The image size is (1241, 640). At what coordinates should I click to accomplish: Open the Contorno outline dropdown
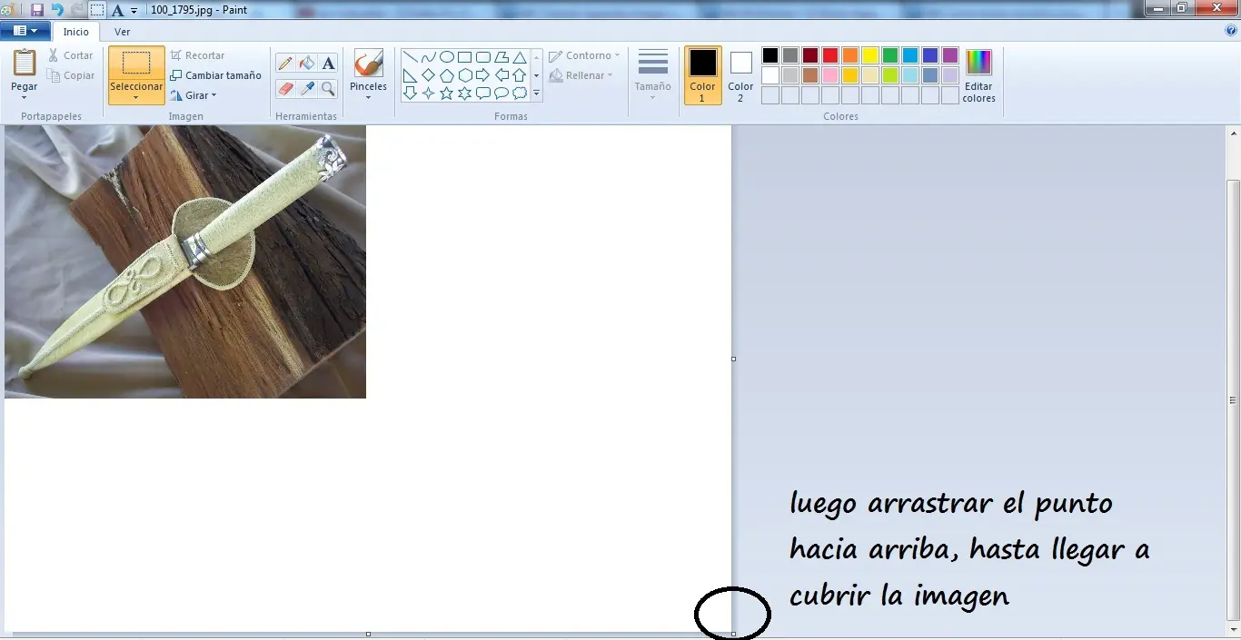[x=584, y=55]
